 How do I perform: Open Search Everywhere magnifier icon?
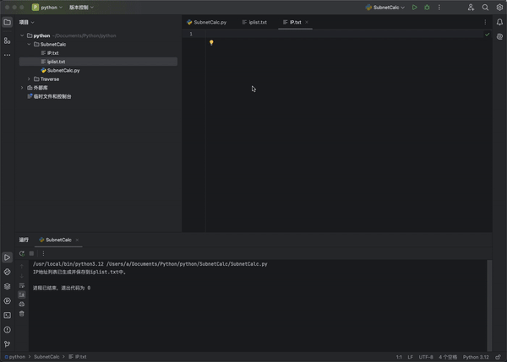tap(485, 8)
